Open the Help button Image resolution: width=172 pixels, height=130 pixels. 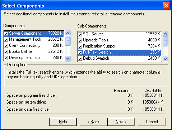63,122
